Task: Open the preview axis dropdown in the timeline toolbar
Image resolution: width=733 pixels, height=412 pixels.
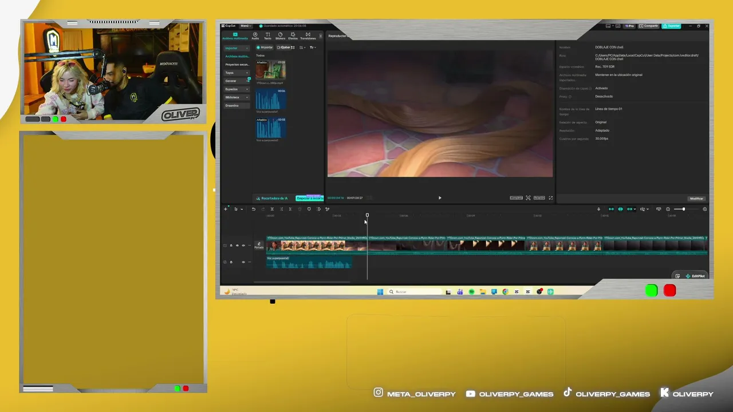Action: (x=644, y=209)
